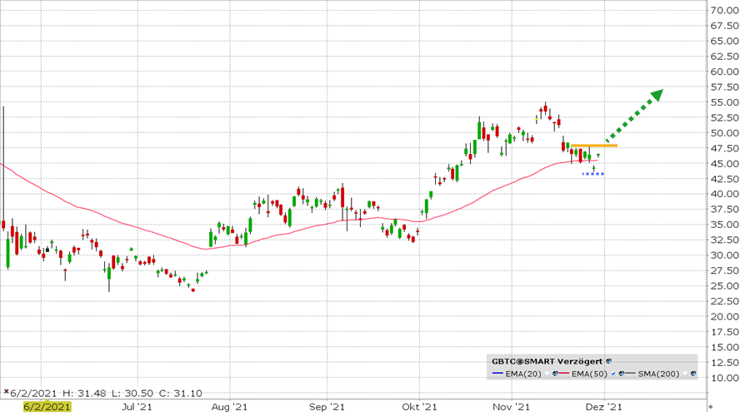Enable the EMA(20) indicator checkbox
Screen dimensions: 750x416
tap(547, 374)
